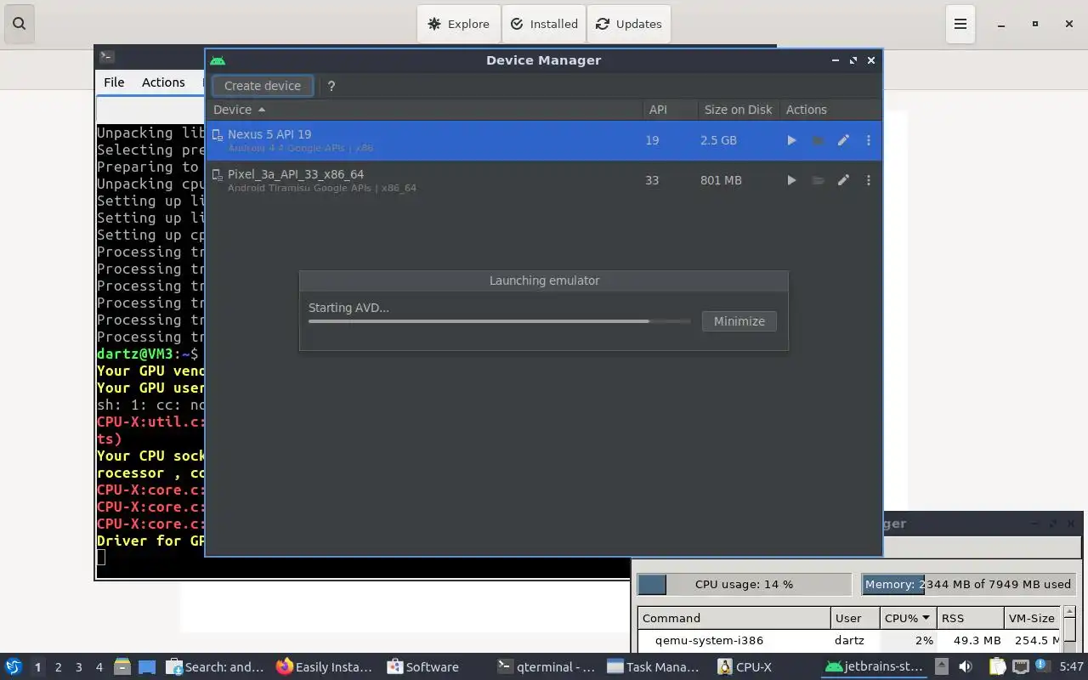Launch the Pixel_3a_API_33_x86_64 emulator
The image size is (1088, 680).
coord(791,180)
